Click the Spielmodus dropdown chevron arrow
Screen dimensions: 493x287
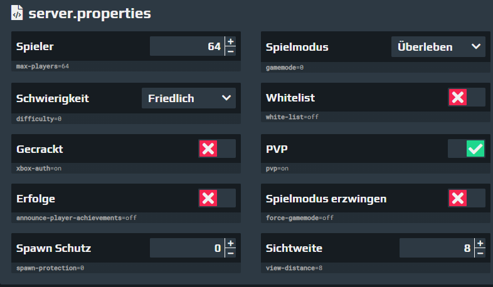tap(476, 46)
